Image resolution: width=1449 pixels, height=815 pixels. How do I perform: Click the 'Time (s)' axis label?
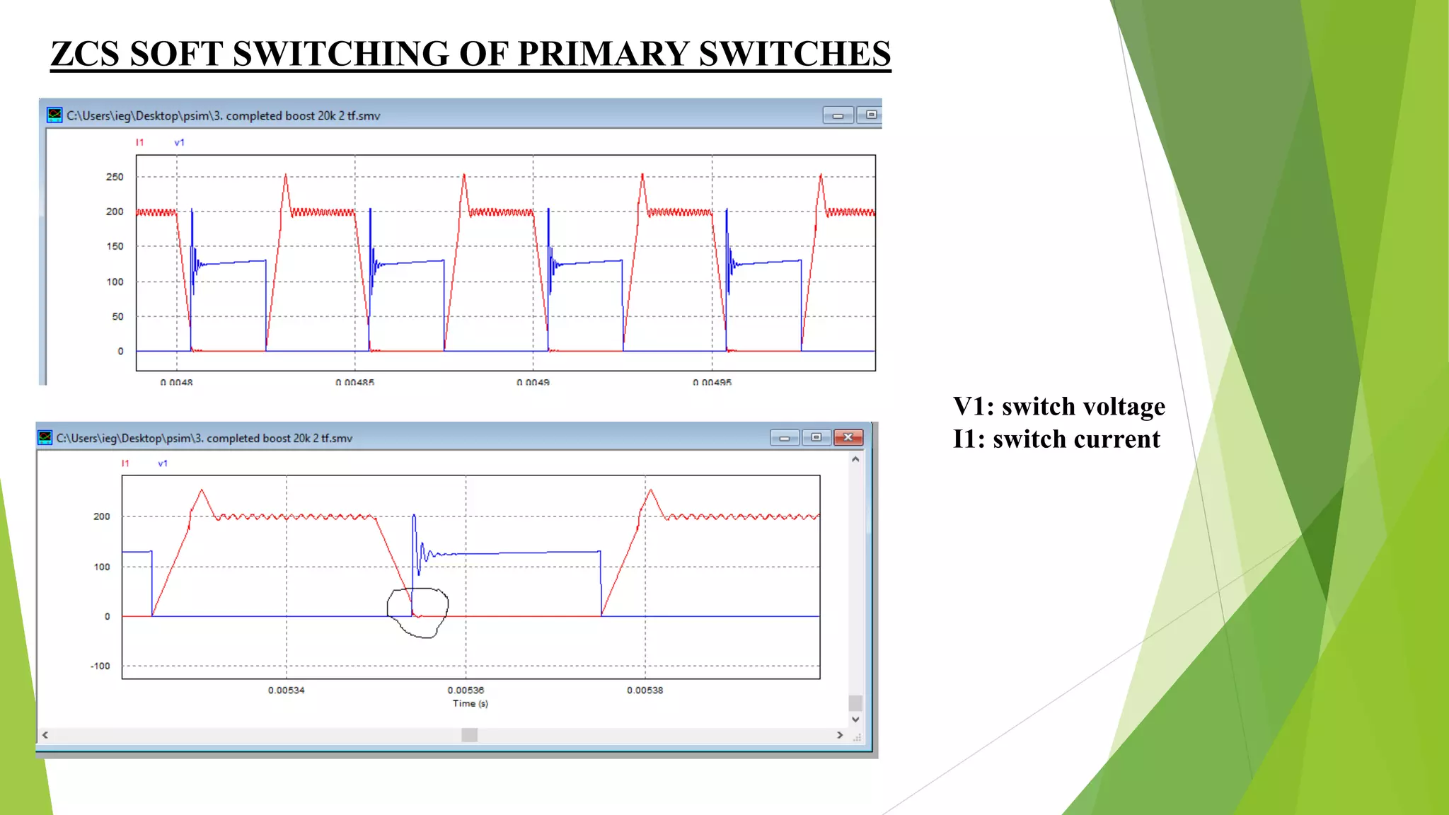click(x=471, y=703)
